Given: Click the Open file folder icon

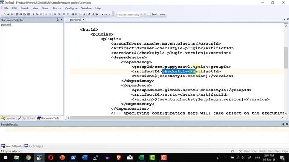Looking at the screenshot, I should click(x=8, y=14).
